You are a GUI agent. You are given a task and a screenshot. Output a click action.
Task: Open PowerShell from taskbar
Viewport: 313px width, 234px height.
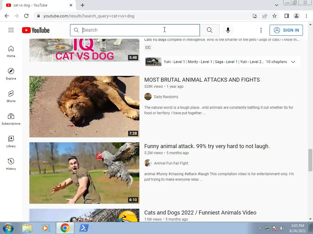coord(84,228)
